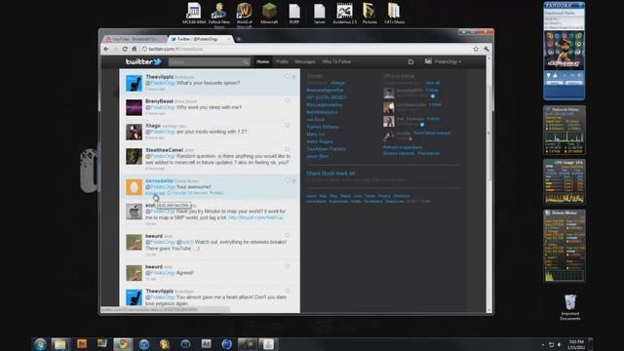This screenshot has width=624, height=351.
Task: Click view all in Who to follow
Action: (x=433, y=83)
